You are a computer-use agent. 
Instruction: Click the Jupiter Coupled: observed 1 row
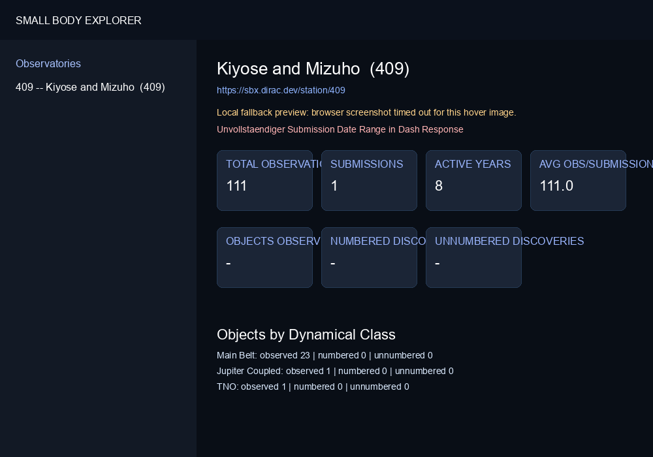(x=335, y=371)
